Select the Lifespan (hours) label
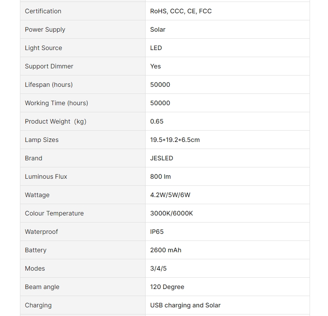This screenshot has height=316, width=328. (x=49, y=84)
